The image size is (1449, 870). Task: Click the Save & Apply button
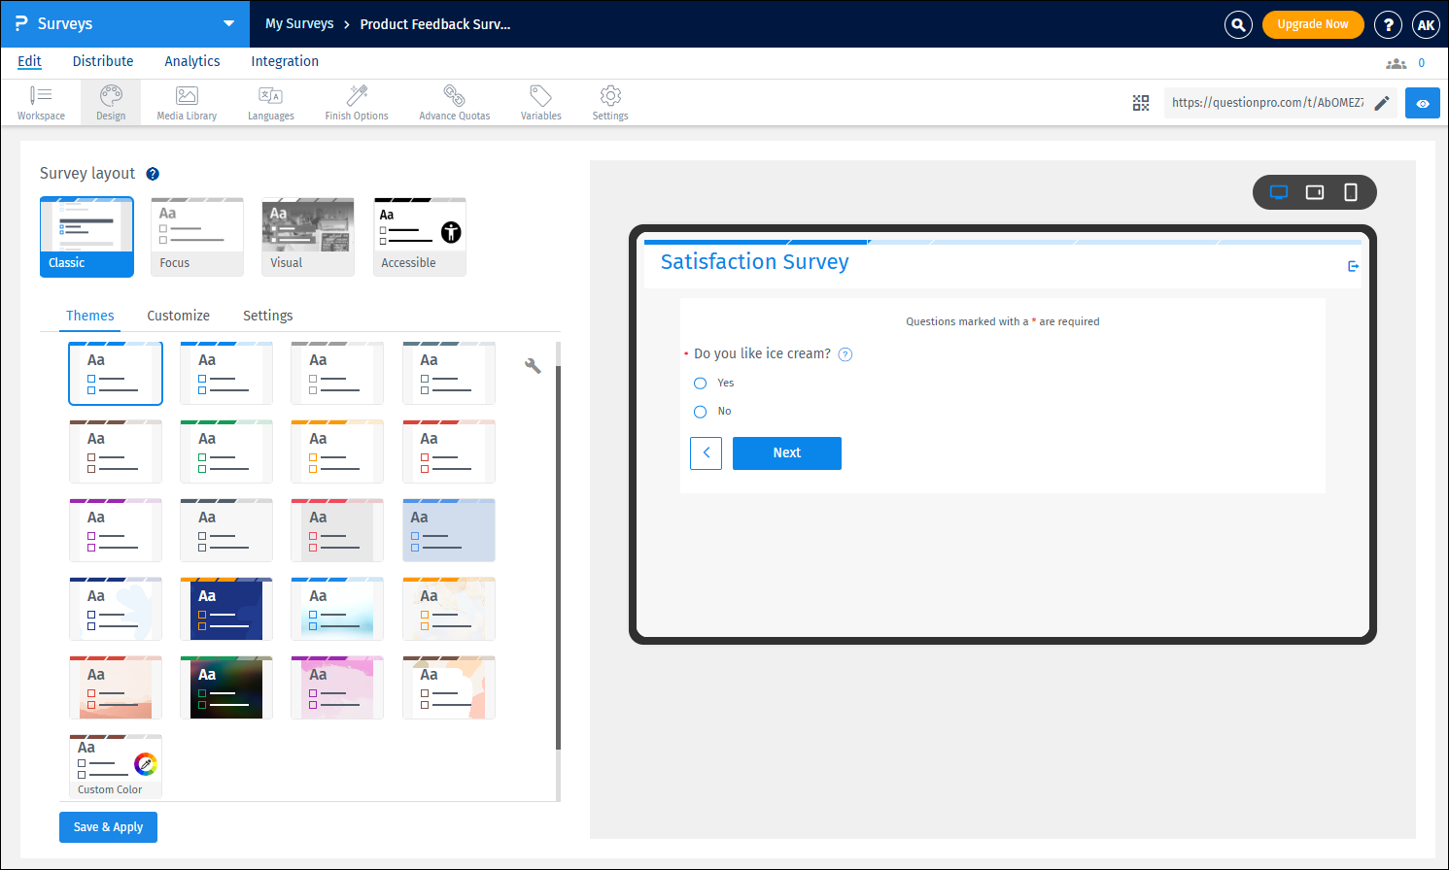[108, 826]
